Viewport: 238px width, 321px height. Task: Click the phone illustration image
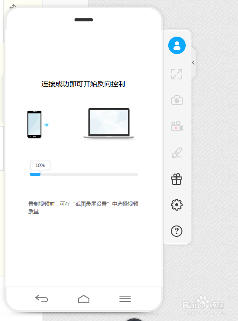pos(34,124)
